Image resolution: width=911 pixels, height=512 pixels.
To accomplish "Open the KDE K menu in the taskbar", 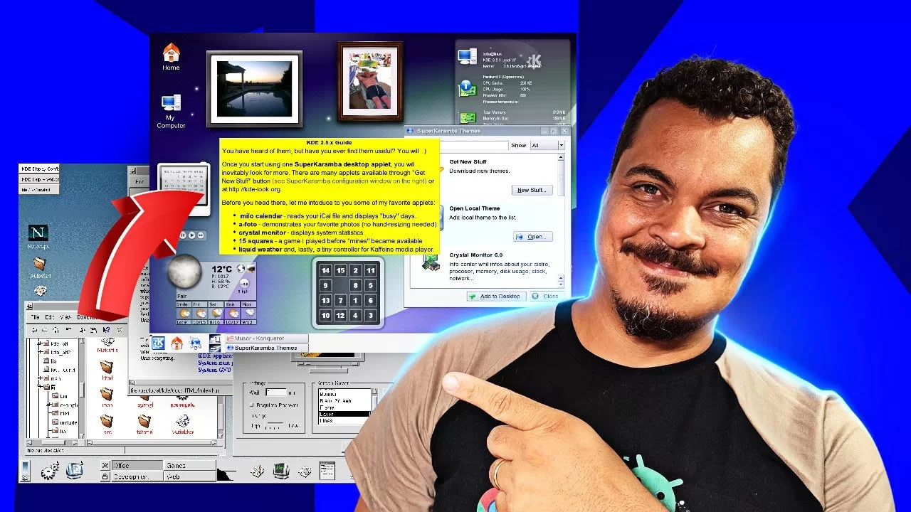I will click(158, 343).
